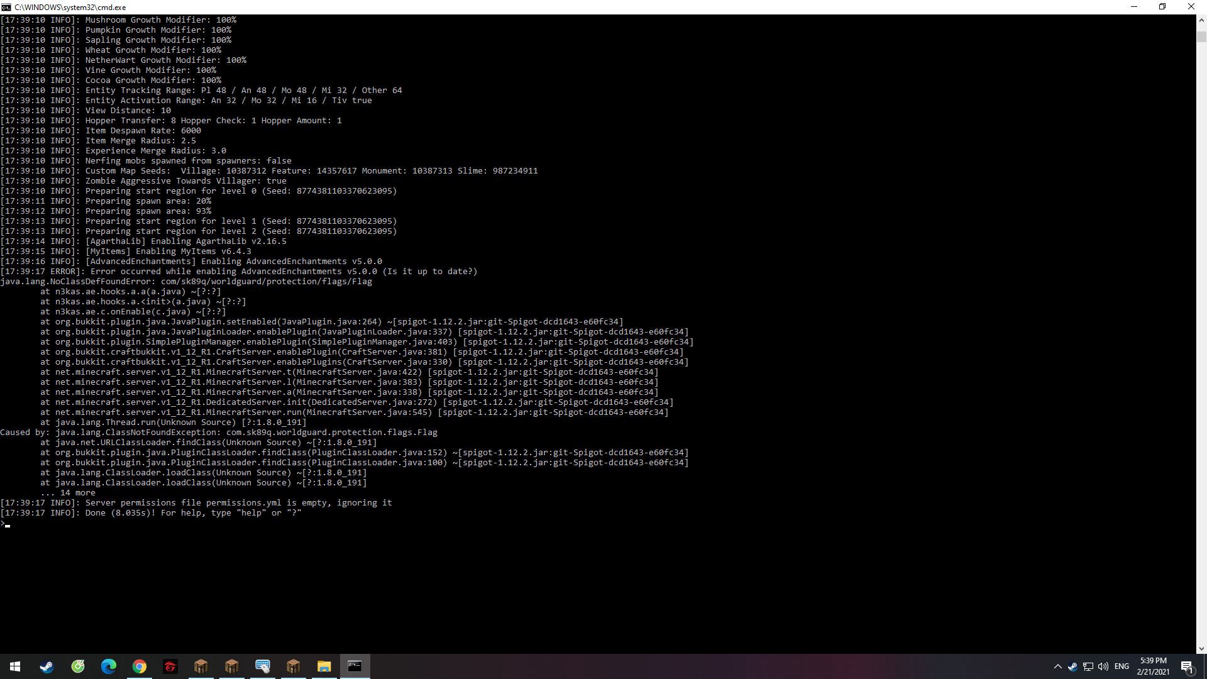Viewport: 1207px width, 679px height.
Task: Switch to Google Chrome window
Action: click(x=140, y=666)
